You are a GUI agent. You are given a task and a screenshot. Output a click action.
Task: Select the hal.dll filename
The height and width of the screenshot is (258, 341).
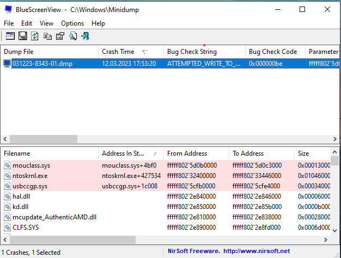pyautogui.click(x=21, y=196)
